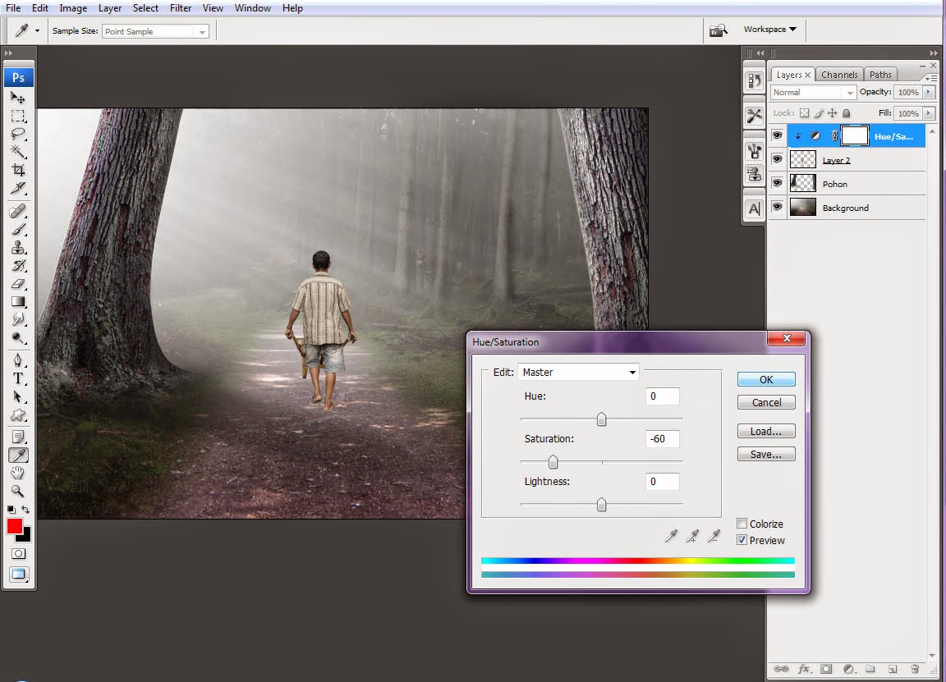Select the History Brush tool
Image resolution: width=946 pixels, height=682 pixels.
click(x=18, y=265)
